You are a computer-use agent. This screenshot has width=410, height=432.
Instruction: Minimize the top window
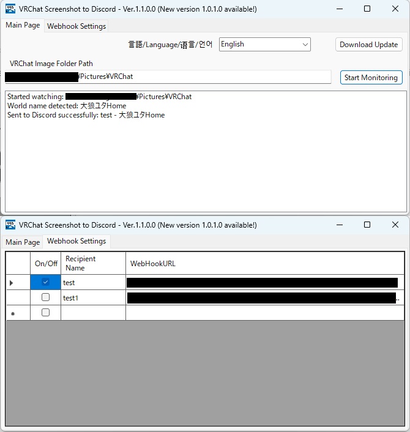click(x=340, y=9)
